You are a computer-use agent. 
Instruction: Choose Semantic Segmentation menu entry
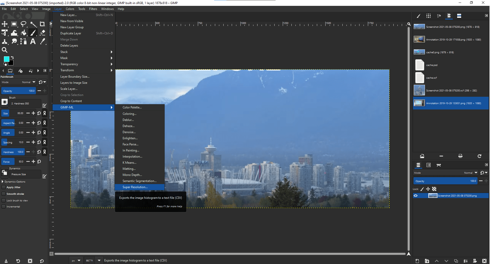[140, 181]
